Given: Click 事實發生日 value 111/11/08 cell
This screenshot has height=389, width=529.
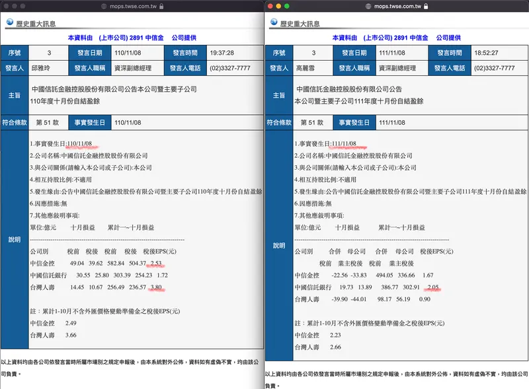Looking at the screenshot, I should pos(452,123).
